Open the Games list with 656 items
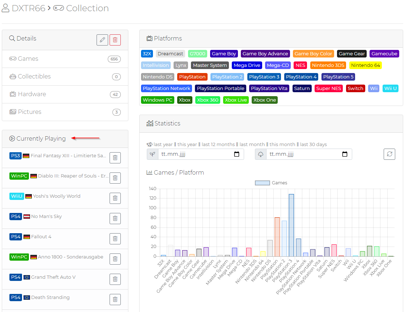The image size is (405, 312). [65, 59]
